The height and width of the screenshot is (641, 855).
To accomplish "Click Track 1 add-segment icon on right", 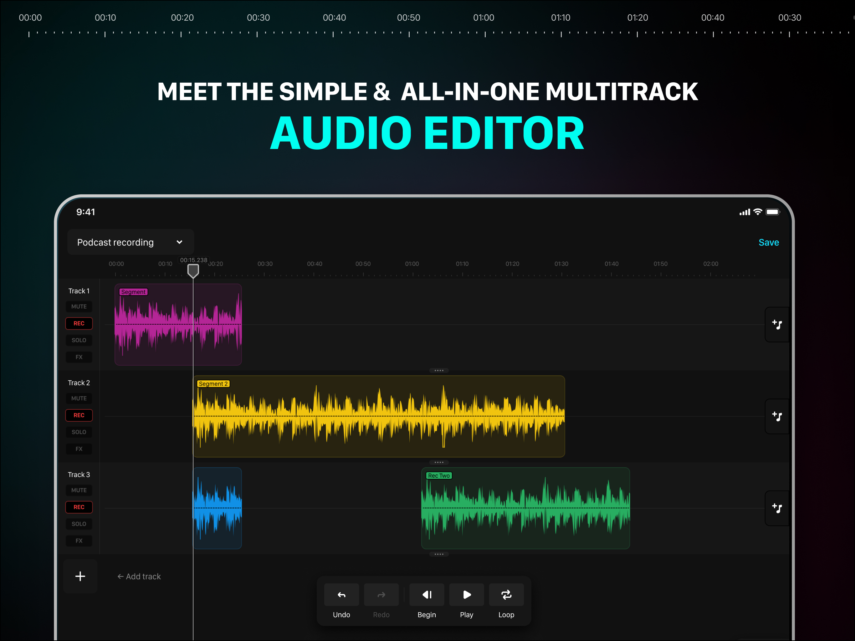I will pyautogui.click(x=777, y=324).
